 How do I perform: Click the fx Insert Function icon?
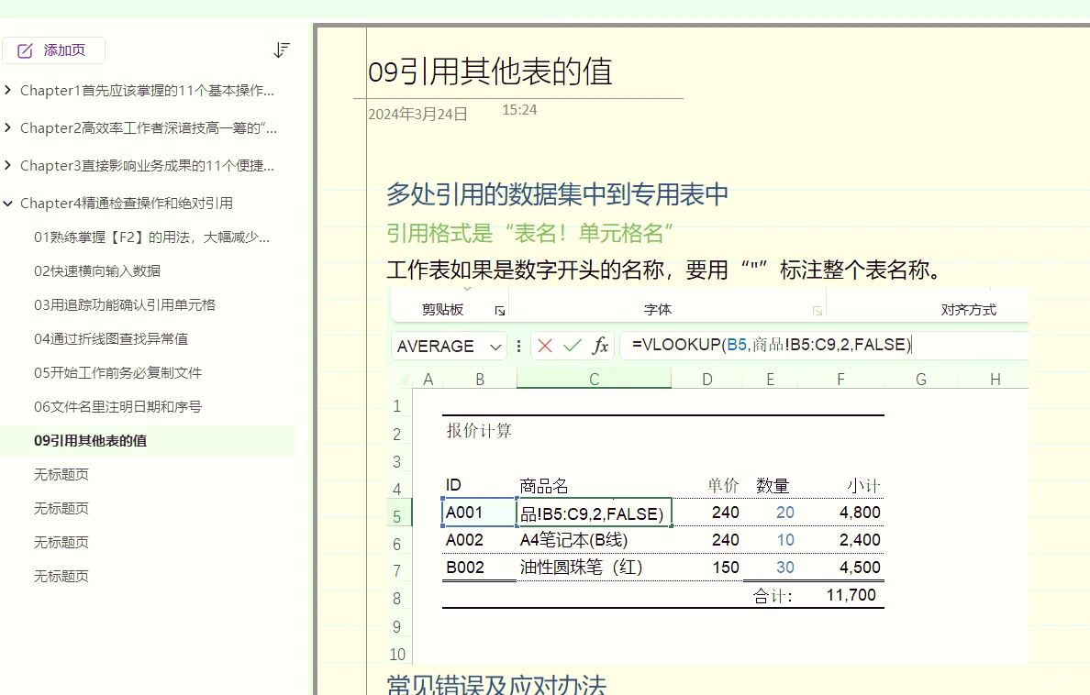tap(600, 346)
